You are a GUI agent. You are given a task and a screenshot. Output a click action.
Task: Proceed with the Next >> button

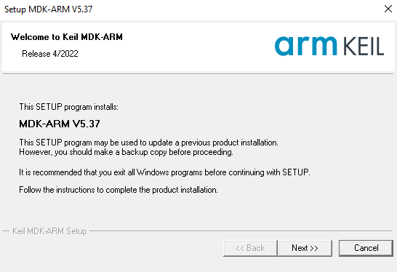click(305, 248)
